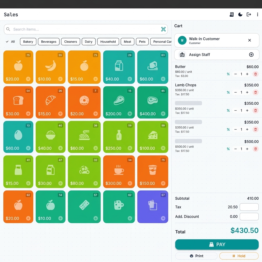
Task: Click the plus icon next to Assign Staff
Action: click(x=251, y=54)
